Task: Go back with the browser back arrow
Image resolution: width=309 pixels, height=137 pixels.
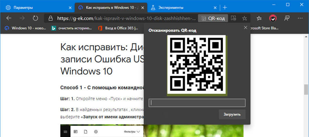Action: pos(9,18)
